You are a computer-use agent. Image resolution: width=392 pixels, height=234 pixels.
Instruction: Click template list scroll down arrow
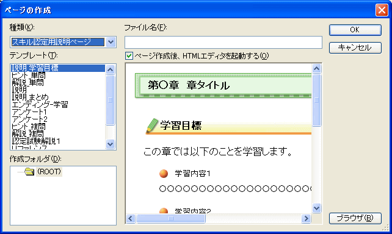pyautogui.click(x=111, y=144)
